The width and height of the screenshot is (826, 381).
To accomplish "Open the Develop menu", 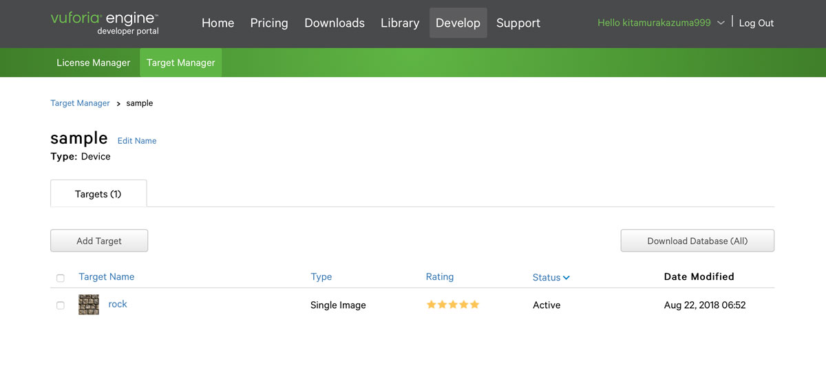I will 458,23.
